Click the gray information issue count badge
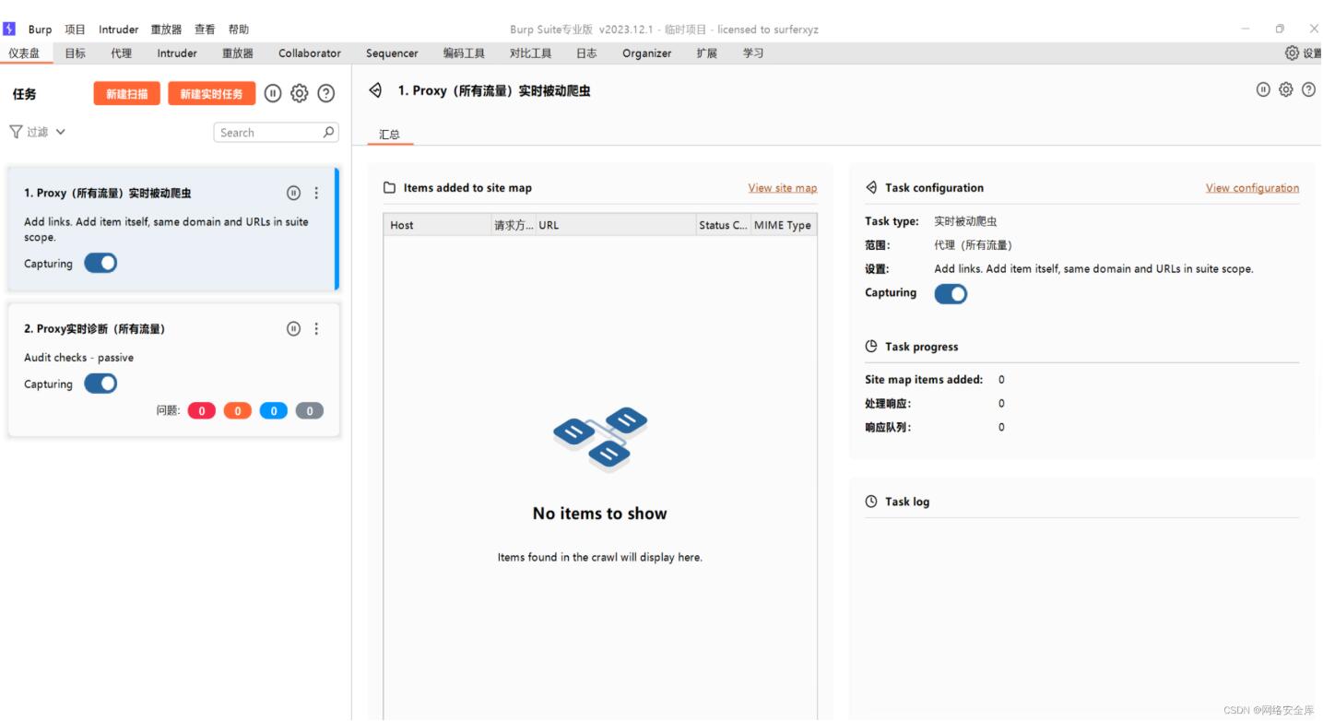This screenshot has width=1323, height=721. 310,411
